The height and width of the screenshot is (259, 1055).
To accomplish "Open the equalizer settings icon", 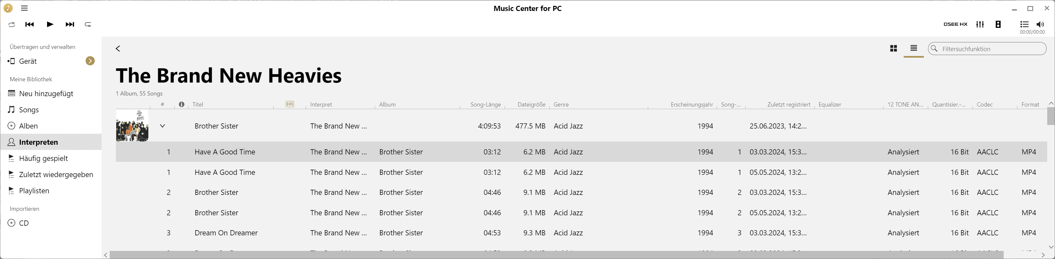I will click(x=980, y=25).
